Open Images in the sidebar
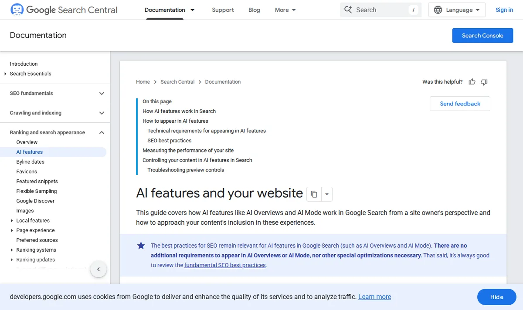This screenshot has height=310, width=523. click(25, 211)
